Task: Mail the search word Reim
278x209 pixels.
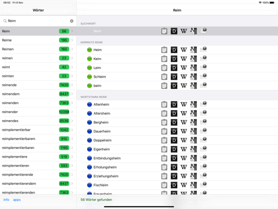Action: 203,31
